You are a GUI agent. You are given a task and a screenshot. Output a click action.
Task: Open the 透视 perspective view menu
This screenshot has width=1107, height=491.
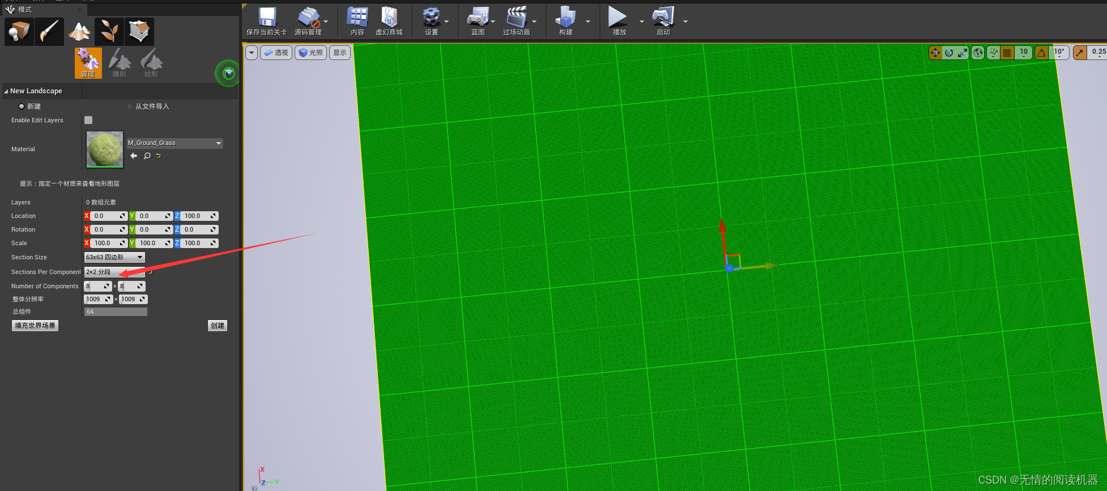276,53
